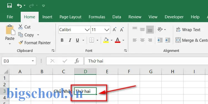Open the Help tab
Screen dimensions: 208x104
coord(195,17)
